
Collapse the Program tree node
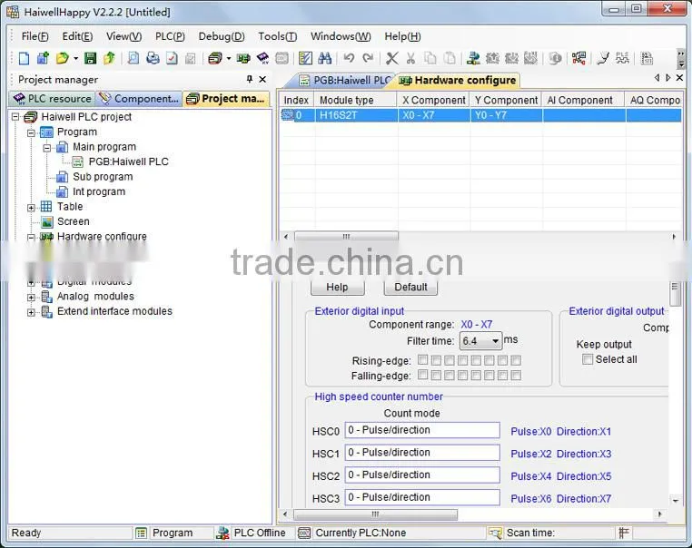pos(32,132)
